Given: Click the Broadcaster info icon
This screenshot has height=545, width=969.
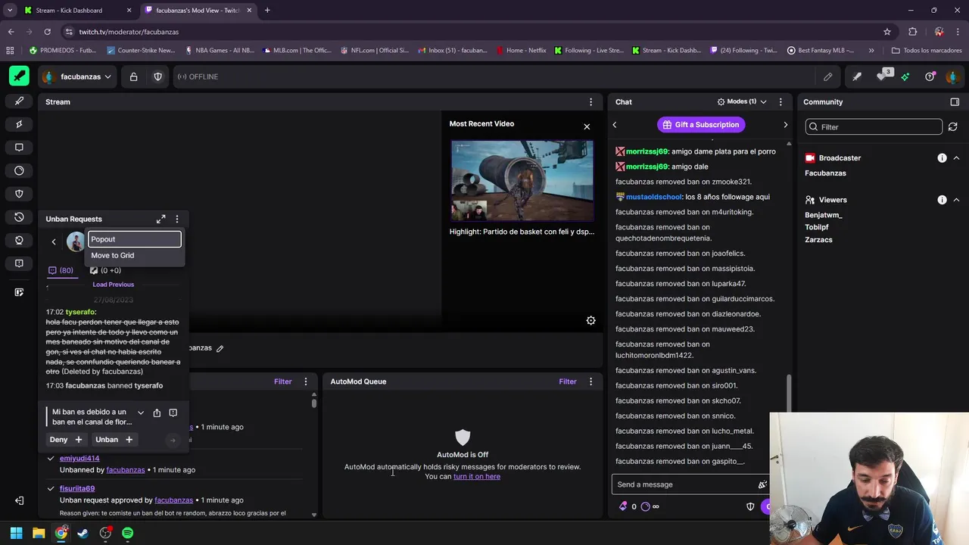Looking at the screenshot, I should point(942,157).
